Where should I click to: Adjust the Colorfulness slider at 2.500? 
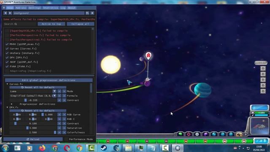[x=33, y=132]
